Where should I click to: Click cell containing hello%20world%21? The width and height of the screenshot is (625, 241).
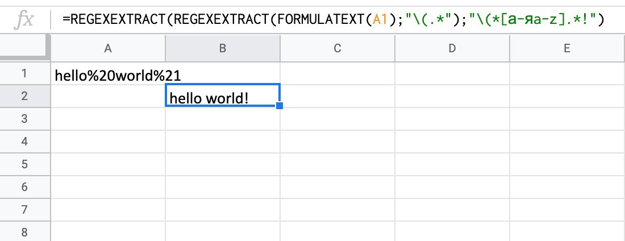point(107,73)
